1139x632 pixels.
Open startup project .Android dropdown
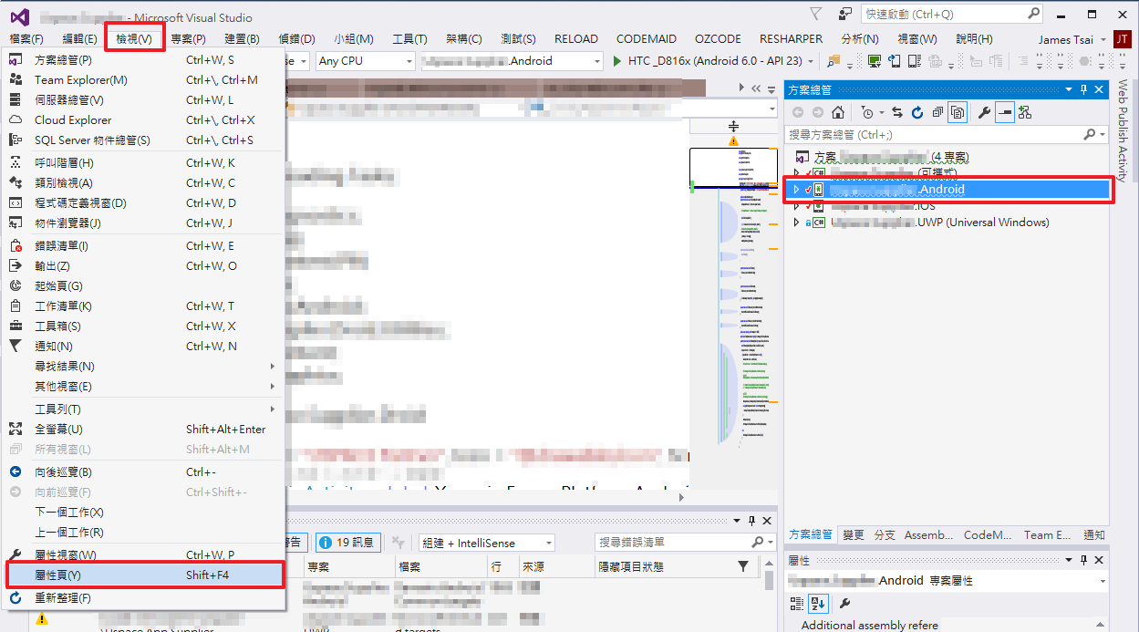tap(512, 61)
